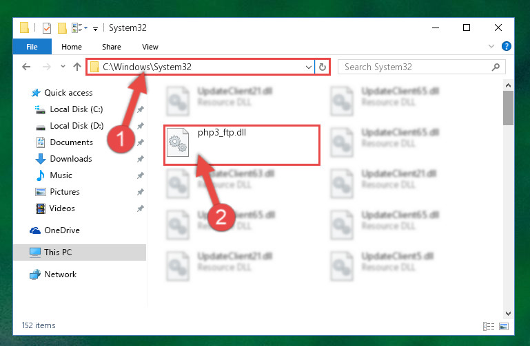Maximize the System32 window
Viewport: 530px width, 346px height.
467,28
